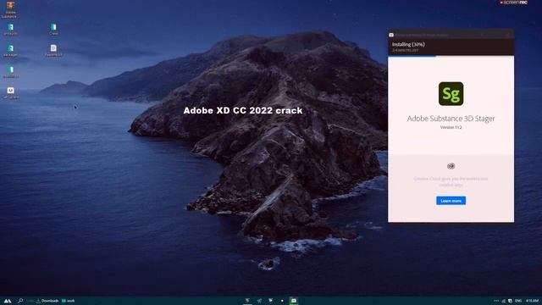Image resolution: width=542 pixels, height=305 pixels.
Task: Open the packages folder on the desktop
Action: (x=10, y=51)
